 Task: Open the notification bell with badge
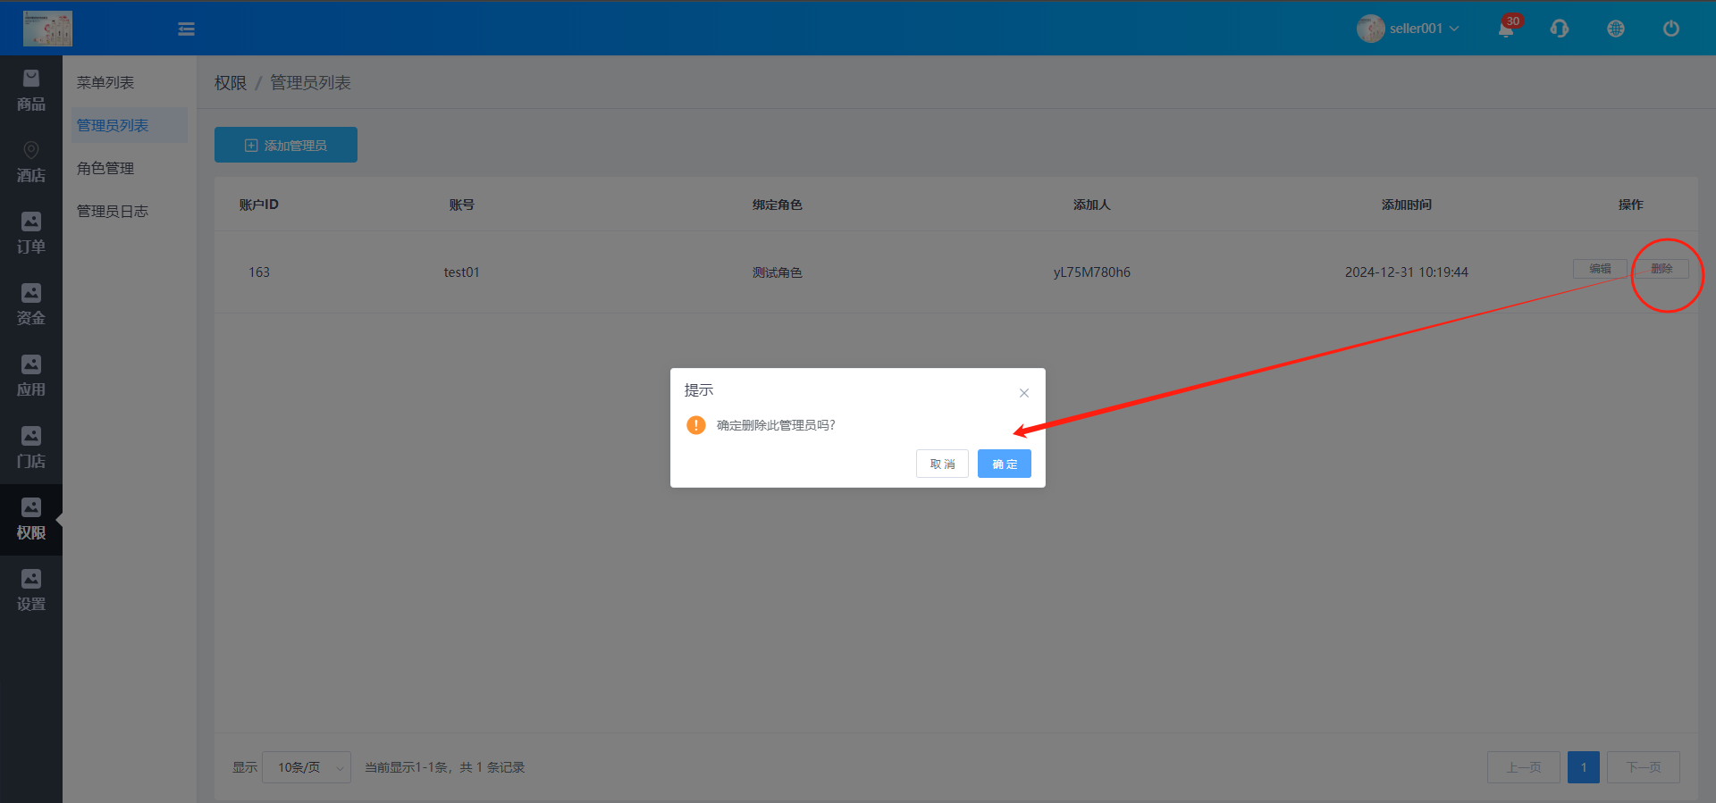1506,29
